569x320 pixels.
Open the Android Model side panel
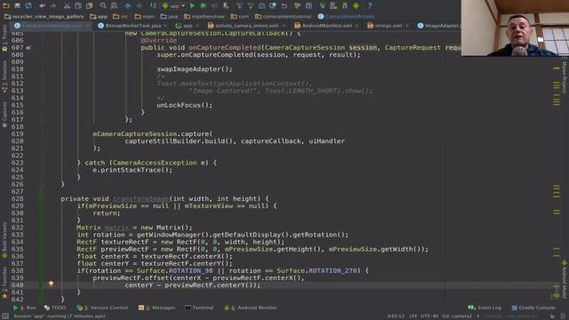coord(565,280)
